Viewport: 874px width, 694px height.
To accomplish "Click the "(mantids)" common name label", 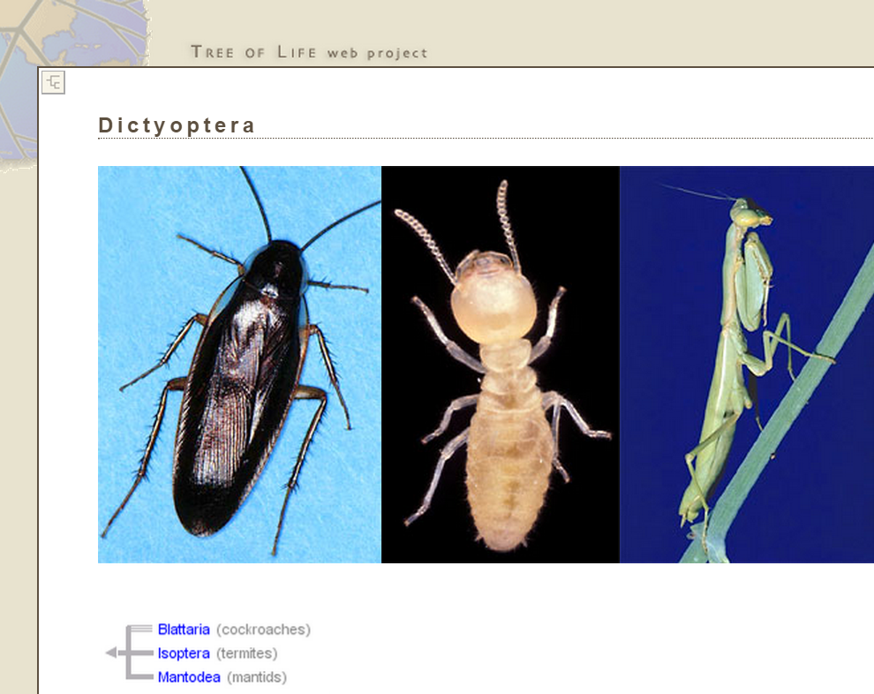I will tap(257, 677).
